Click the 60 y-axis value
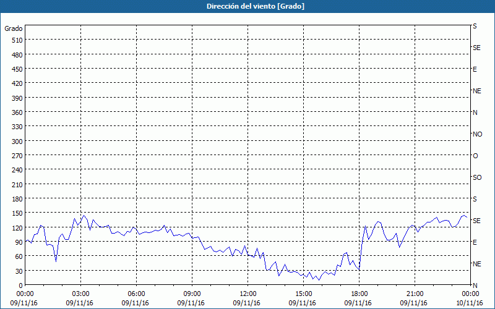 (19, 256)
